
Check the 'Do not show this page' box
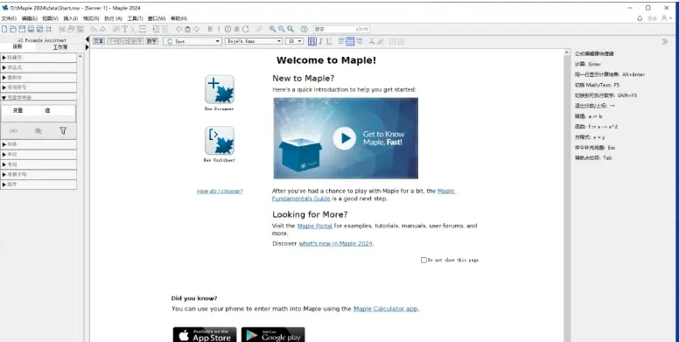[x=423, y=260]
